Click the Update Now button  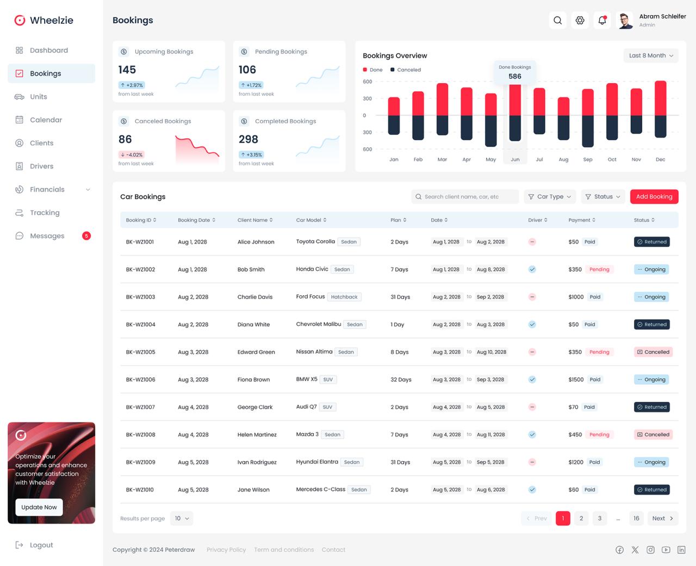[39, 507]
